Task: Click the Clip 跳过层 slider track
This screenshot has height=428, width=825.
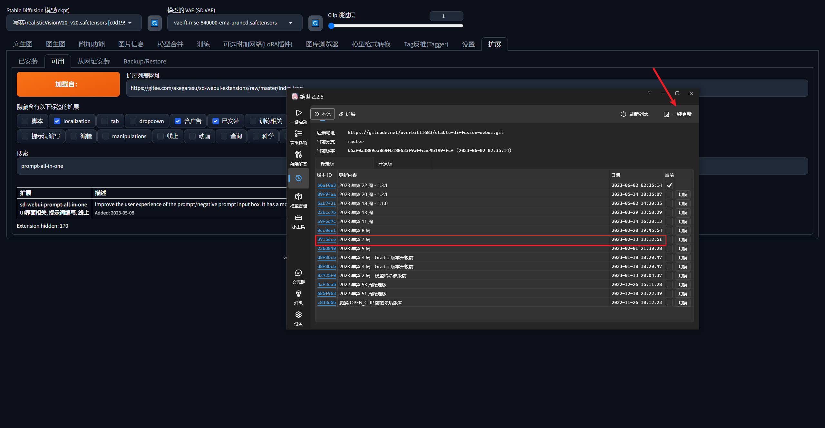Action: click(396, 26)
